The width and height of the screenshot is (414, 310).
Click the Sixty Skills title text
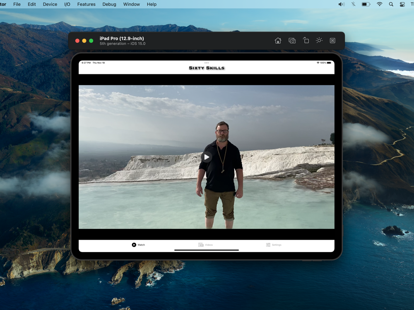click(207, 68)
